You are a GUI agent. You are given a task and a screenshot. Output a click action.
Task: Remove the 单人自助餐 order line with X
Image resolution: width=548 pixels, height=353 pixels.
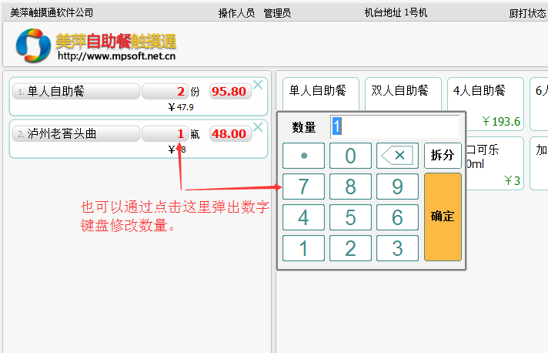[258, 85]
